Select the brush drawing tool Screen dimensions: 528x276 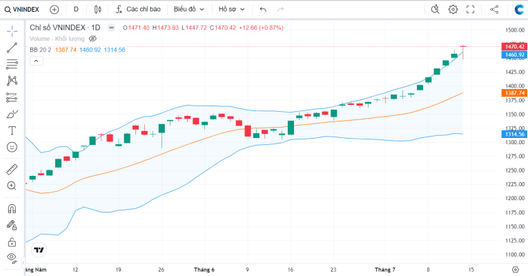12,115
